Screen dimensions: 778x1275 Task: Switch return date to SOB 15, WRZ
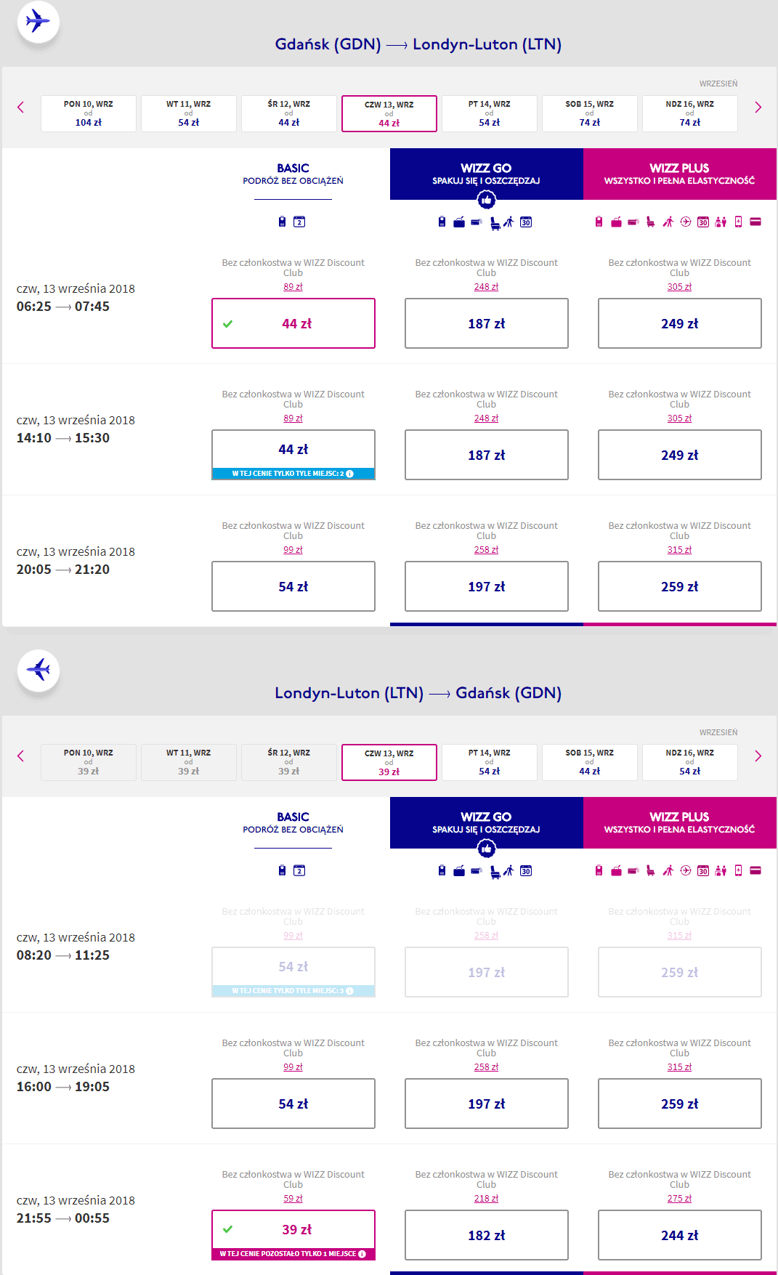pos(589,762)
